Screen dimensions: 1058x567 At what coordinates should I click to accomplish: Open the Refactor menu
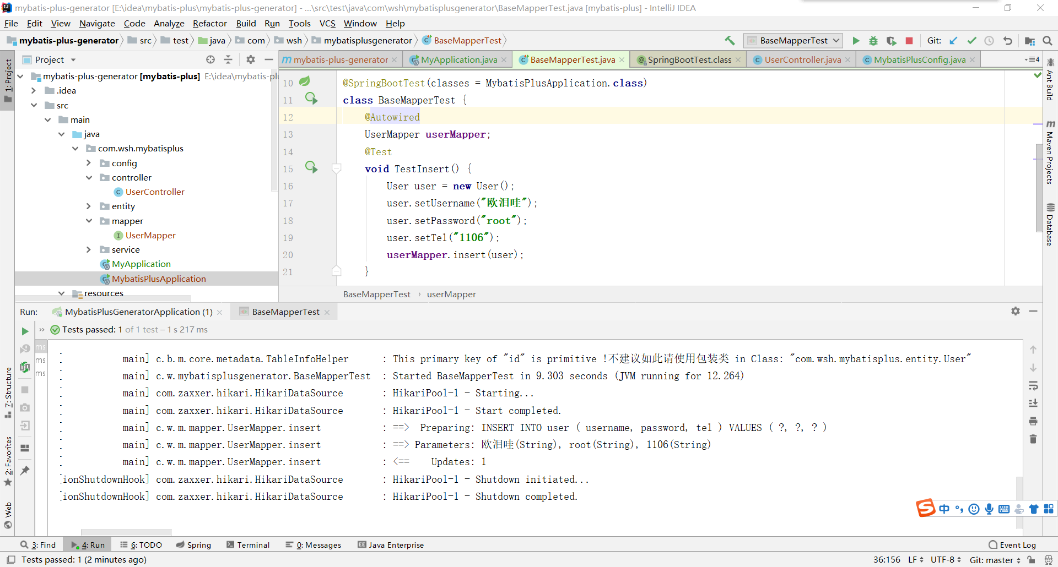pyautogui.click(x=209, y=23)
